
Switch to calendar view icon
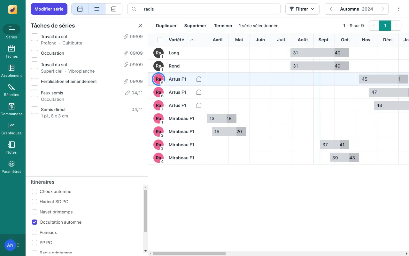click(80, 9)
